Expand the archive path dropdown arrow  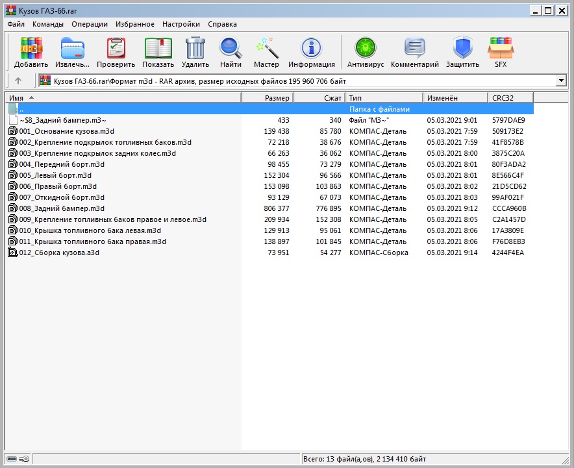(562, 80)
